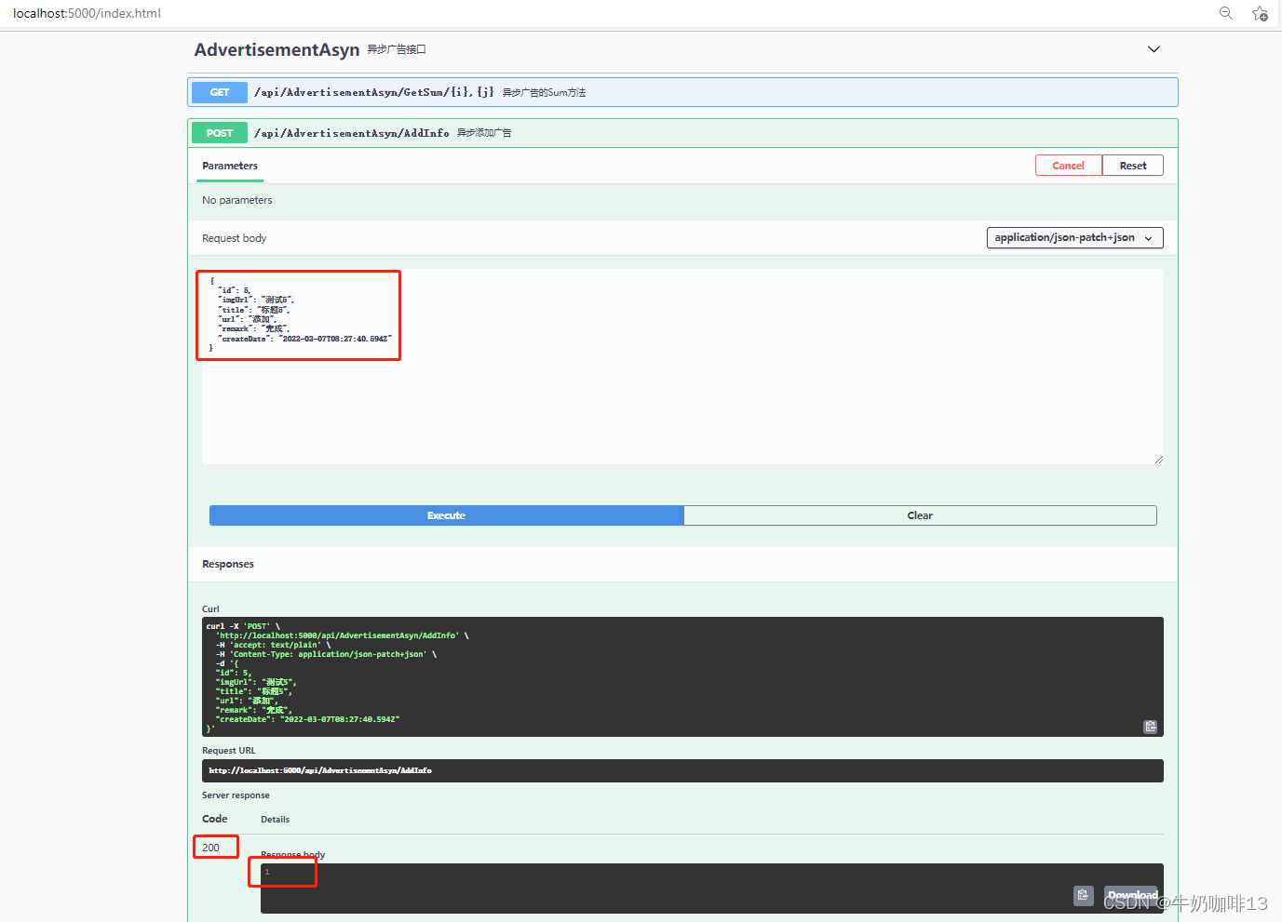1282x922 pixels.
Task: Click the 'Curl' label
Action: pyautogui.click(x=210, y=609)
